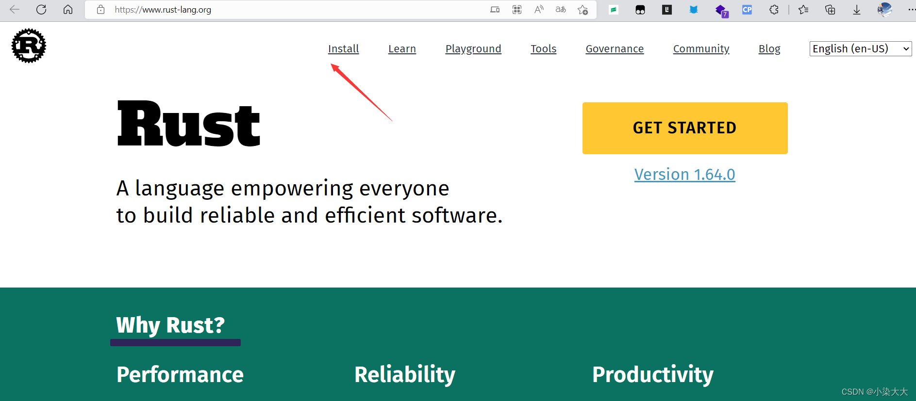
Task: Go to the Learn nav link
Action: 402,48
